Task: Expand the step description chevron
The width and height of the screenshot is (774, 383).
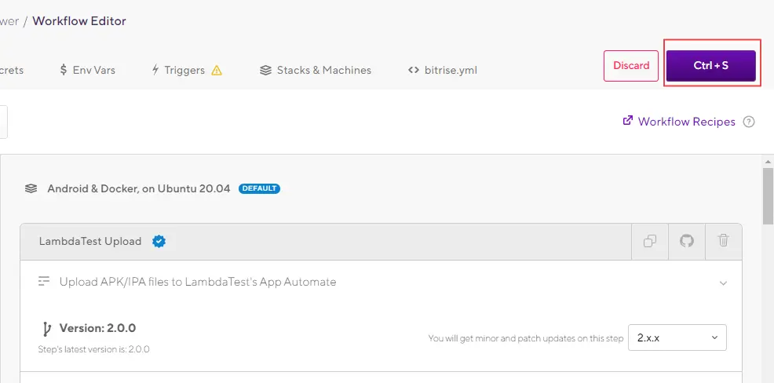Action: point(723,283)
